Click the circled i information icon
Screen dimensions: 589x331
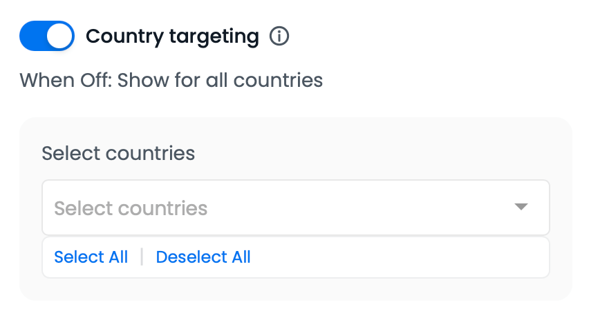pyautogui.click(x=279, y=37)
